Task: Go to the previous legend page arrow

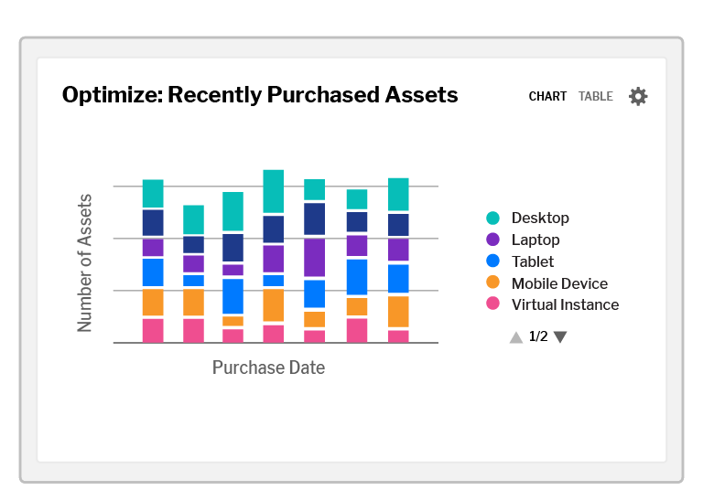Action: tap(516, 337)
